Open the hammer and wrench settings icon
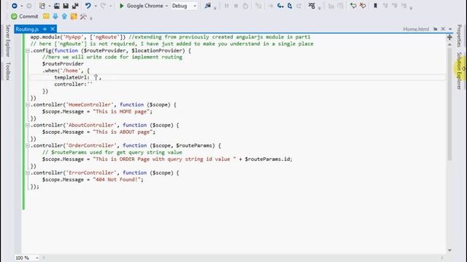 tap(83, 16)
